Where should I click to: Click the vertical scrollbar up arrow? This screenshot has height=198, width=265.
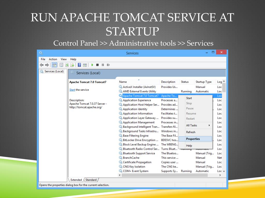(x=224, y=81)
